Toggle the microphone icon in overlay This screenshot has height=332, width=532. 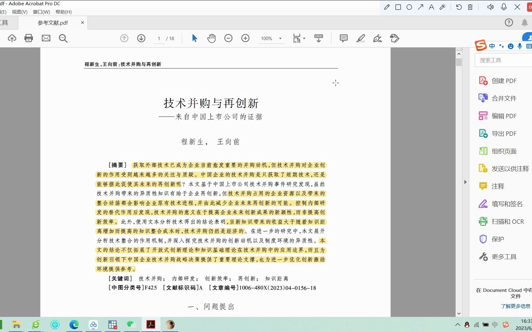pos(504,7)
